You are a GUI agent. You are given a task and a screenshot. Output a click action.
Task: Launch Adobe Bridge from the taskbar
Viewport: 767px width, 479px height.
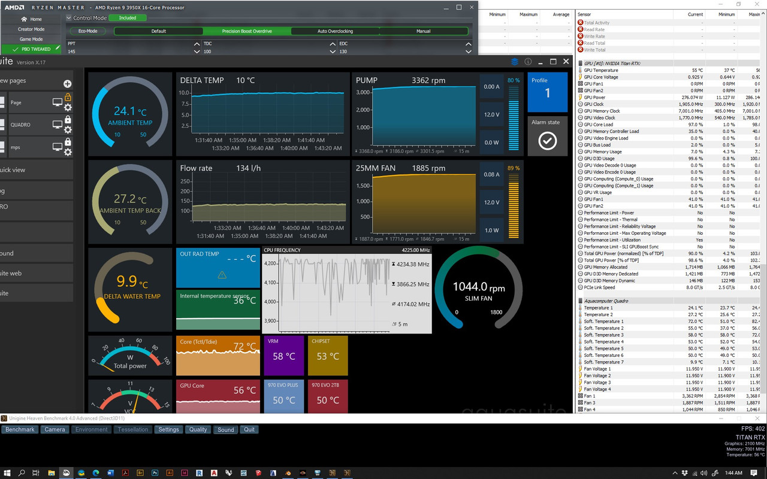140,473
